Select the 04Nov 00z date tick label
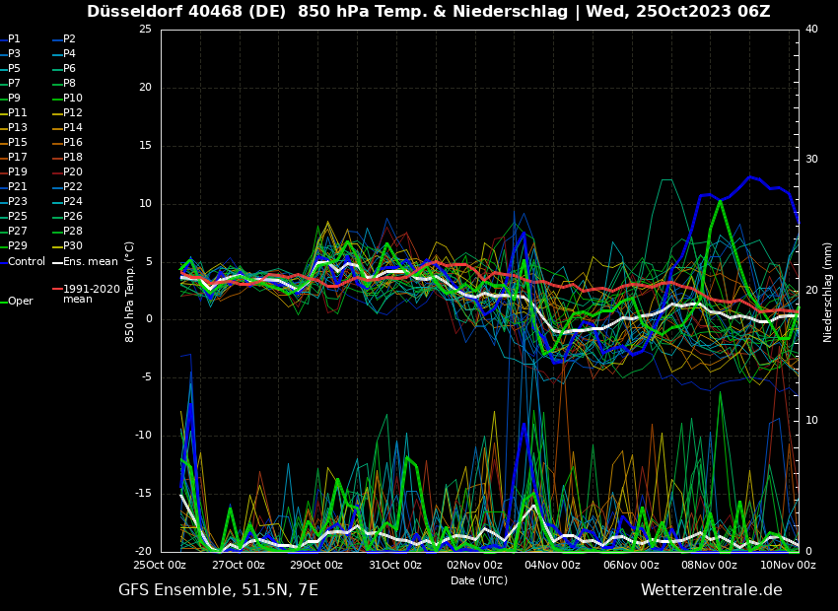The image size is (838, 611). 552,565
